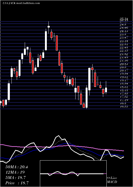Select the 12MA : 19 readout
The height and width of the screenshot is (187, 133).
[15, 172]
